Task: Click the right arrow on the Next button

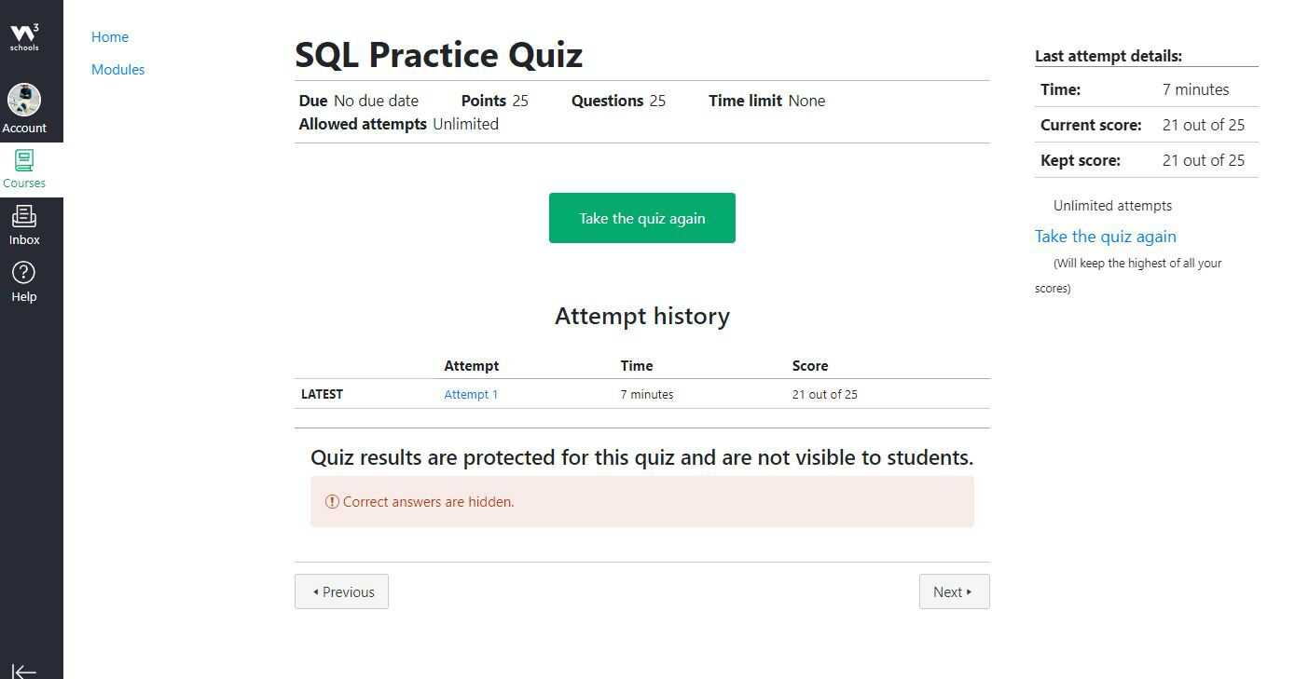Action: click(x=970, y=591)
